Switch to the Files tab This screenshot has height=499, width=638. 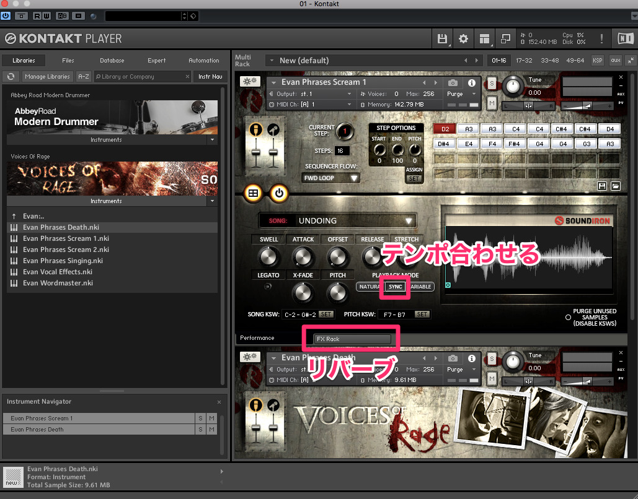68,61
